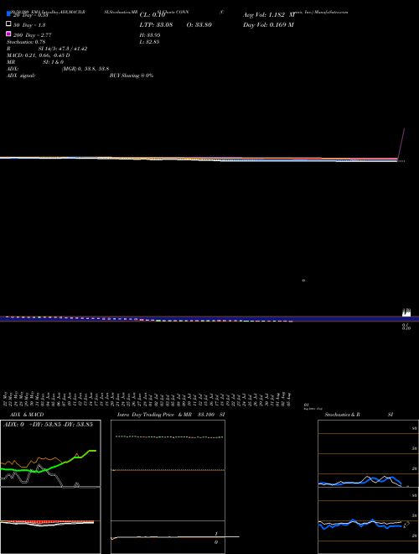This screenshot has width=419, height=554.
Task: Click the blue volume band below the main chart
Action: coord(209,319)
